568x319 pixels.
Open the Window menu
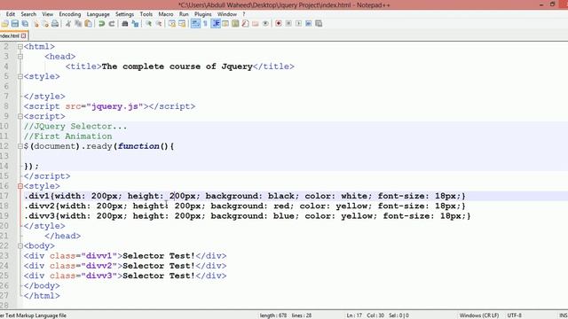click(227, 14)
